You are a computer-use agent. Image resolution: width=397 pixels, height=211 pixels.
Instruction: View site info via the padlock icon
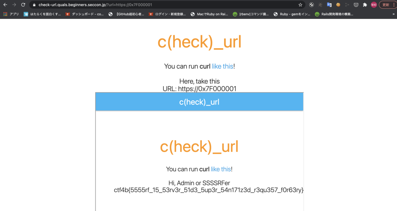point(34,5)
